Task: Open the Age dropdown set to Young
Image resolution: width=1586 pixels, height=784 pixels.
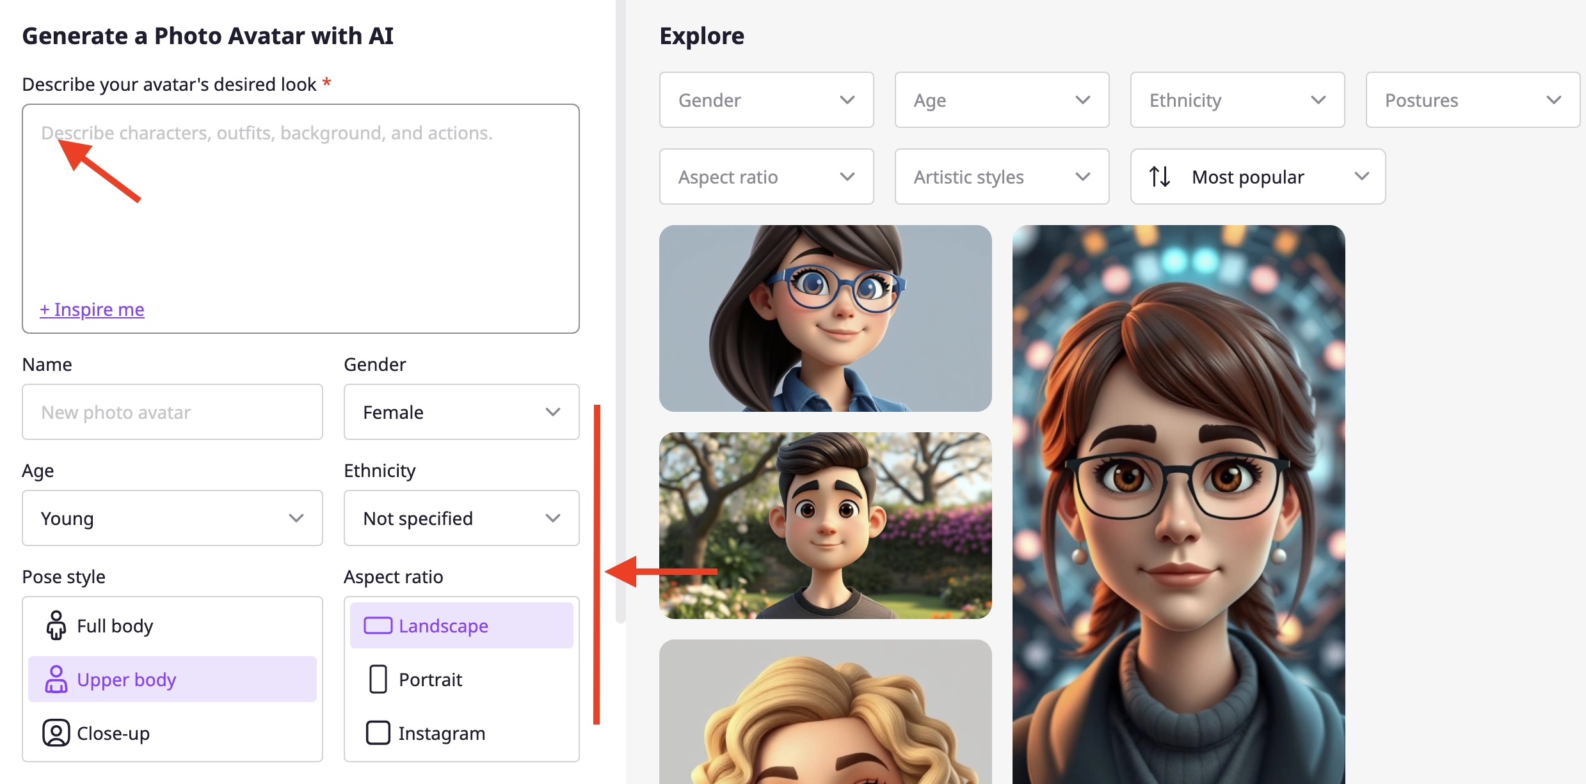Action: pos(172,518)
